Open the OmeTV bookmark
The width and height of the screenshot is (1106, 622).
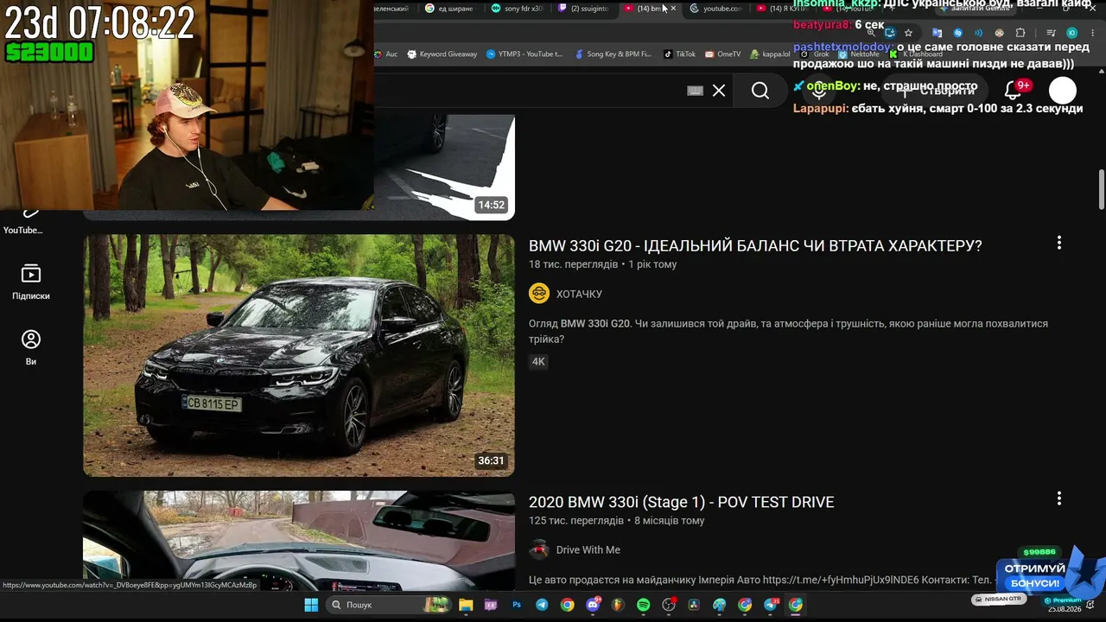click(723, 54)
